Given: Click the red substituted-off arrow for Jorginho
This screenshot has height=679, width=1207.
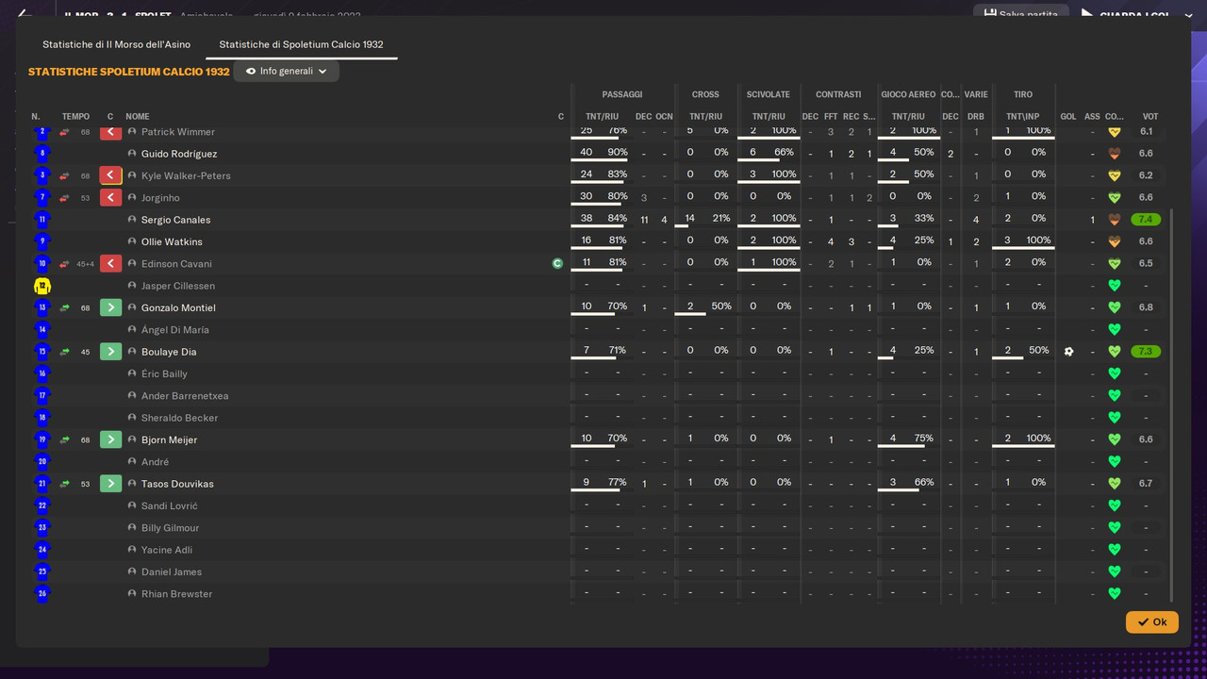Looking at the screenshot, I should 110,198.
